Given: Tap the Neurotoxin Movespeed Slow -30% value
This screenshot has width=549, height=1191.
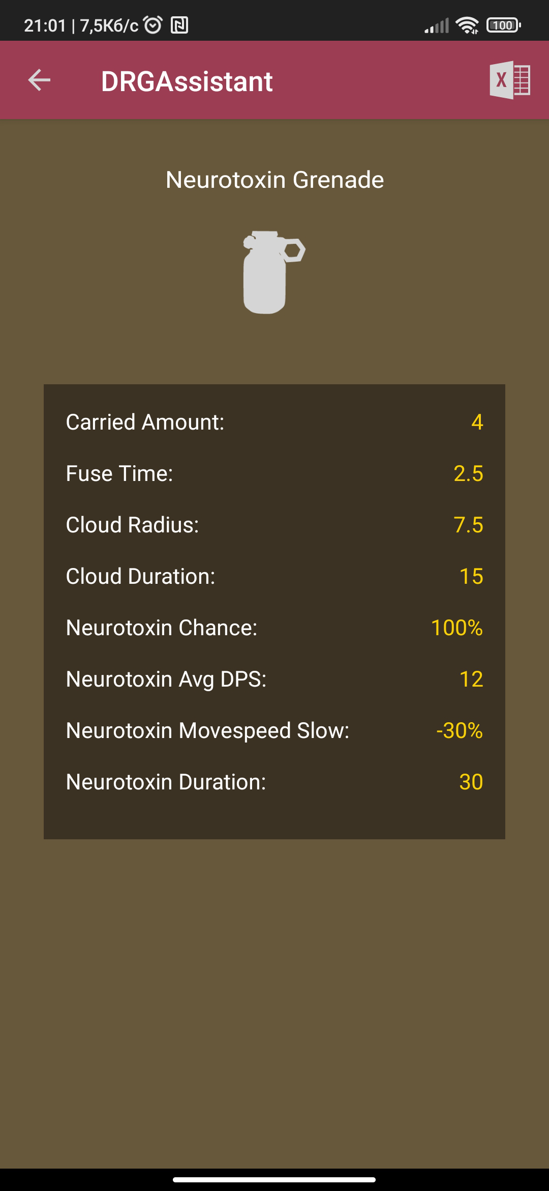Looking at the screenshot, I should click(x=459, y=730).
